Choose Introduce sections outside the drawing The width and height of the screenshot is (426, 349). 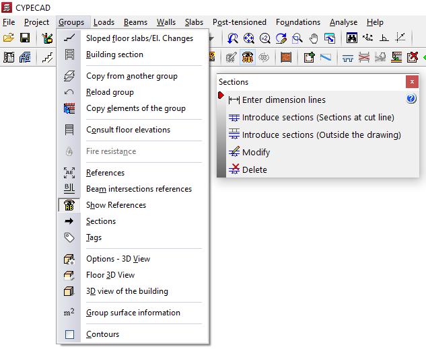[321, 134]
